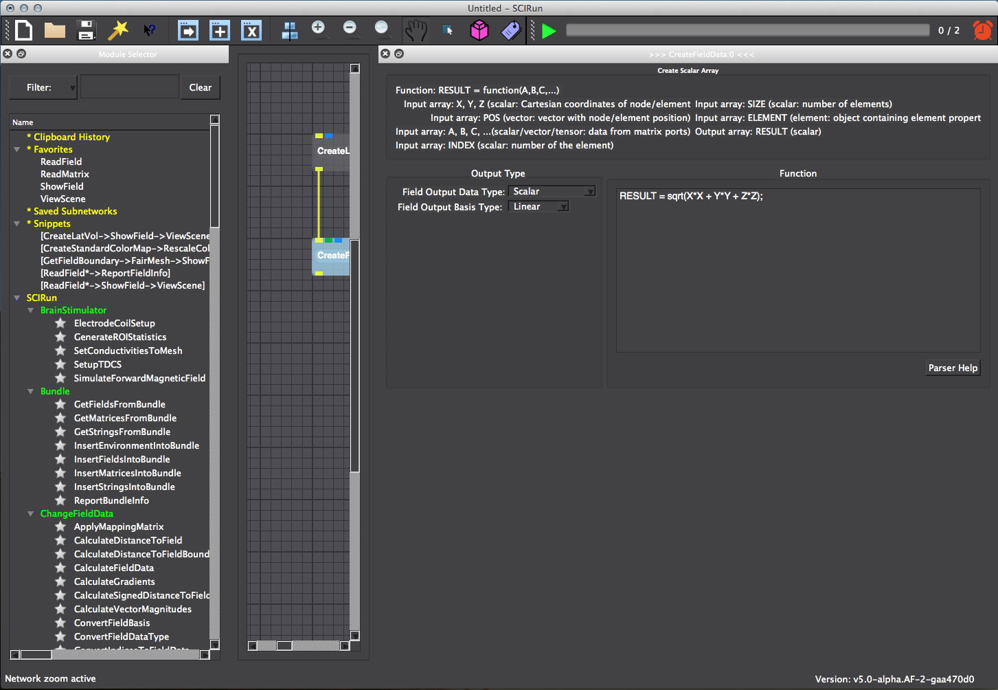Reset network zoom with plain magnifier
The width and height of the screenshot is (998, 690).
tap(383, 29)
